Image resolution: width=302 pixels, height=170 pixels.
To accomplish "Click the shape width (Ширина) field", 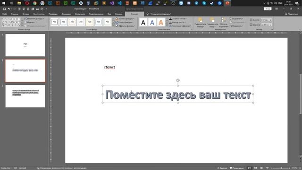I will (266, 25).
